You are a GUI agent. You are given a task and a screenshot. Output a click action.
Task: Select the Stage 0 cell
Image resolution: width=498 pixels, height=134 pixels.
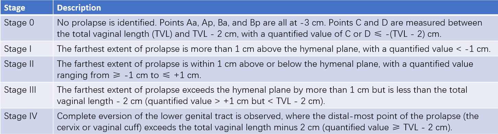click(x=26, y=28)
